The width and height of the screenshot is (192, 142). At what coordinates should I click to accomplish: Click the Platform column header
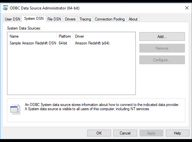(x=65, y=36)
